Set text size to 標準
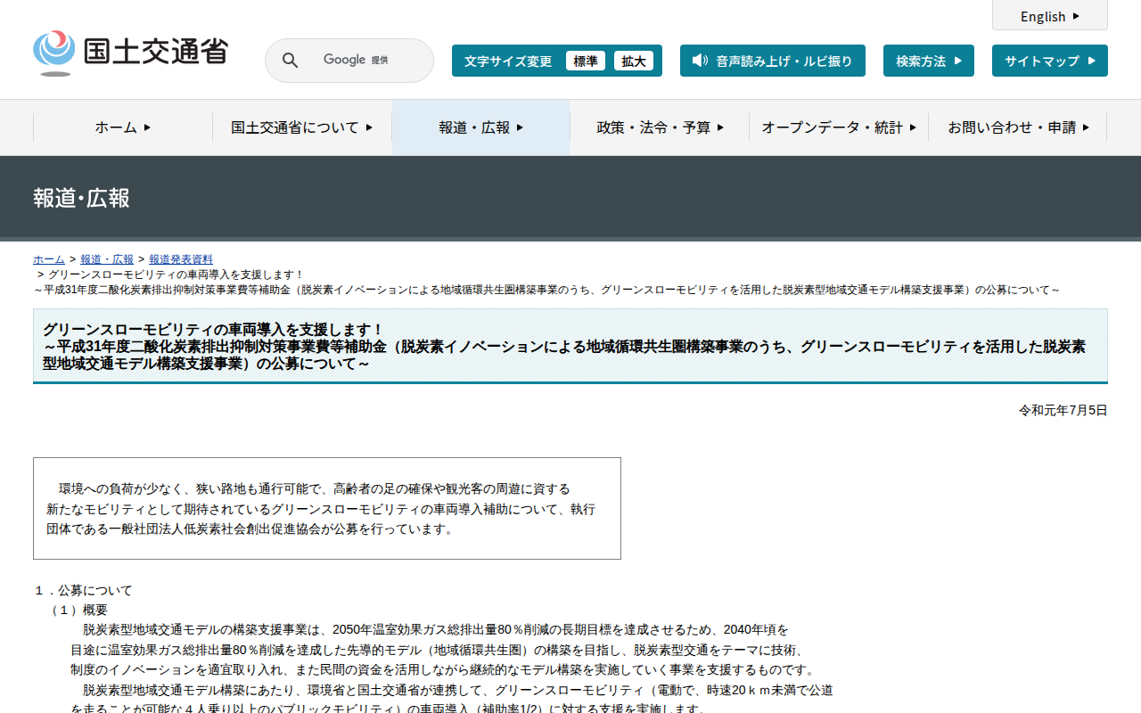 coord(586,61)
